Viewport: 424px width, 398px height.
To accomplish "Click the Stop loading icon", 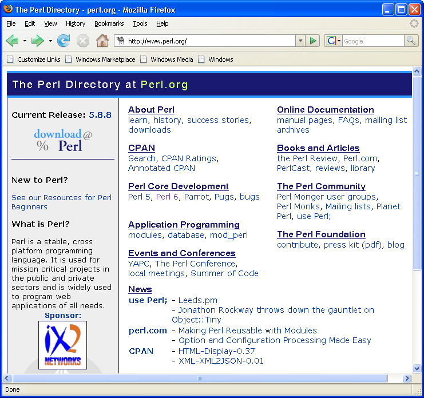I will (83, 41).
